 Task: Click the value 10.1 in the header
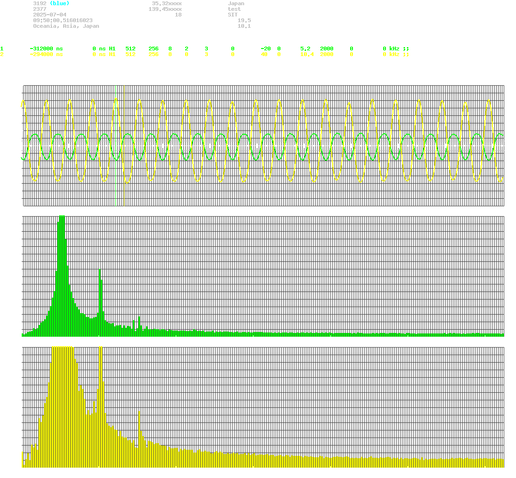pyautogui.click(x=244, y=26)
